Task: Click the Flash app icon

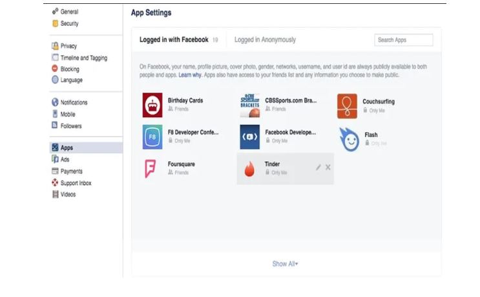Action: point(350,138)
